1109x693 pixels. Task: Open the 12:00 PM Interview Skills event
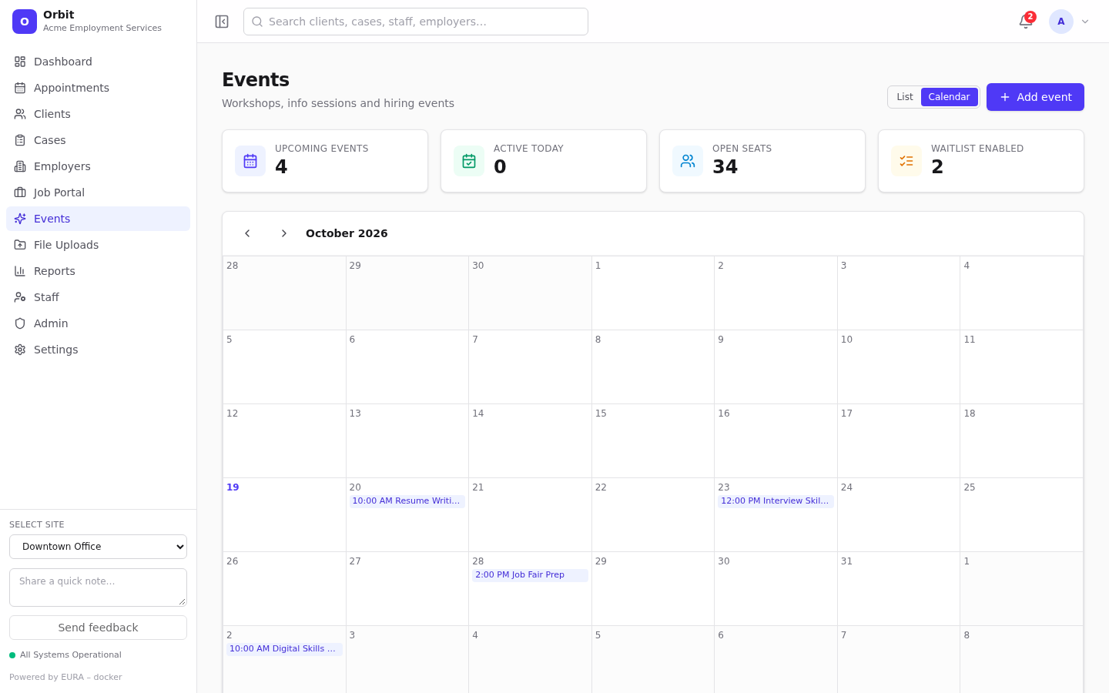click(x=776, y=501)
